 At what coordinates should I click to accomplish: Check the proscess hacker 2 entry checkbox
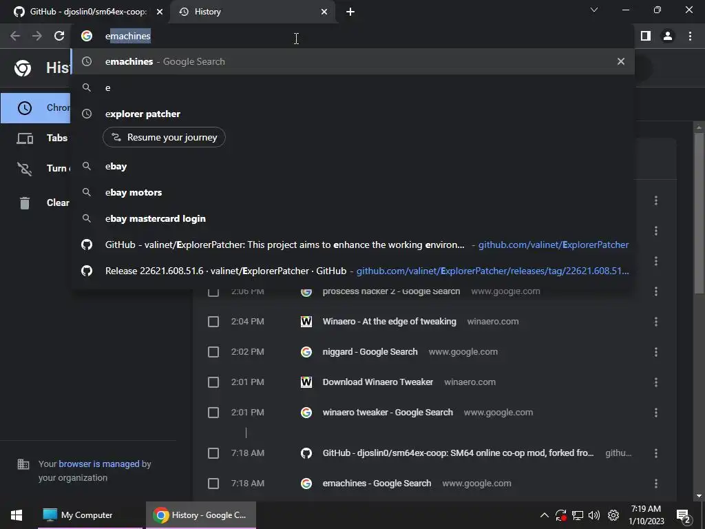(213, 291)
